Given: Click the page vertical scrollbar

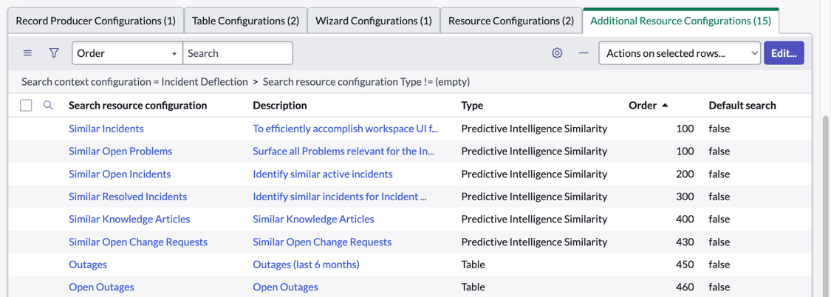Looking at the screenshot, I should (x=826, y=207).
